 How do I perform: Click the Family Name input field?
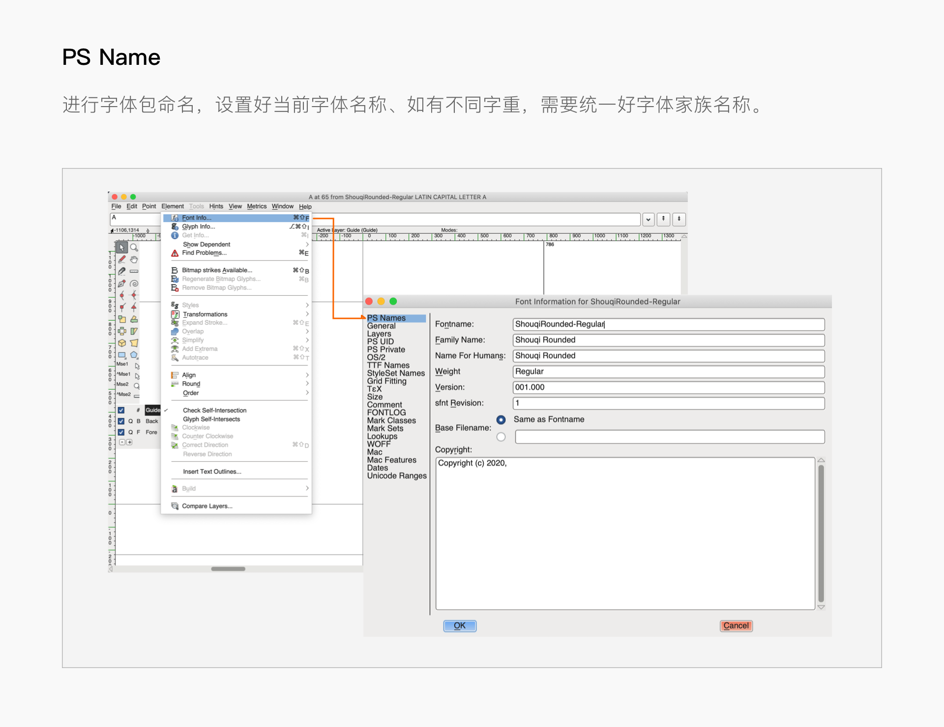pyautogui.click(x=669, y=340)
